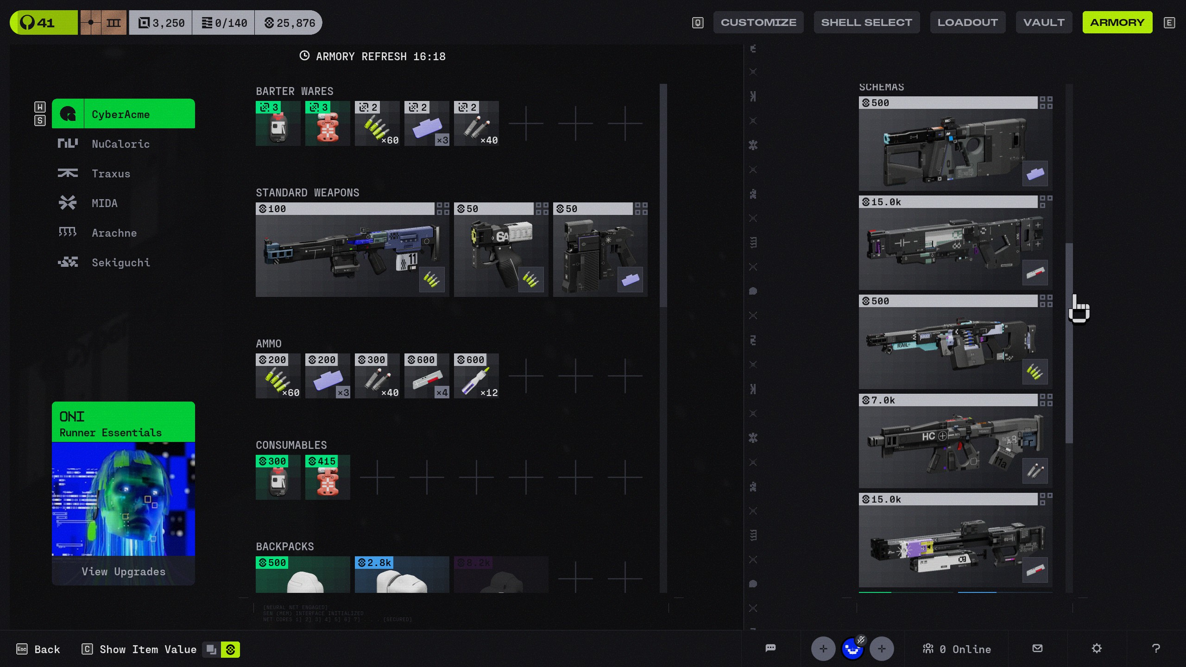Expand grid details on 7.0k schema
The height and width of the screenshot is (667, 1186).
(x=1046, y=400)
